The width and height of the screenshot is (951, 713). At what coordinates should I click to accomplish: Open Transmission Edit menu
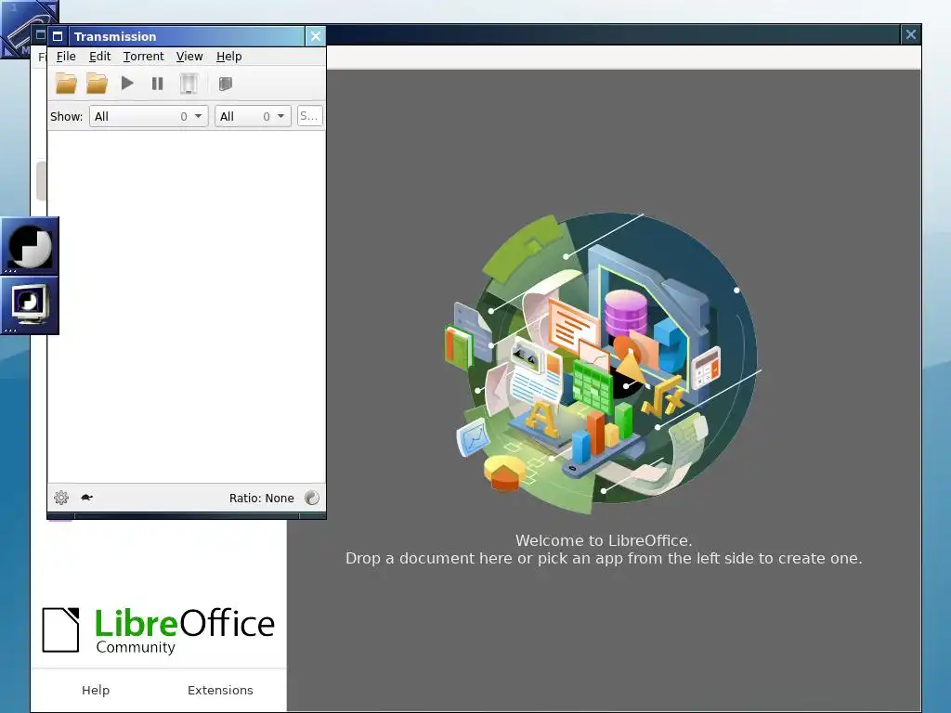pos(100,57)
